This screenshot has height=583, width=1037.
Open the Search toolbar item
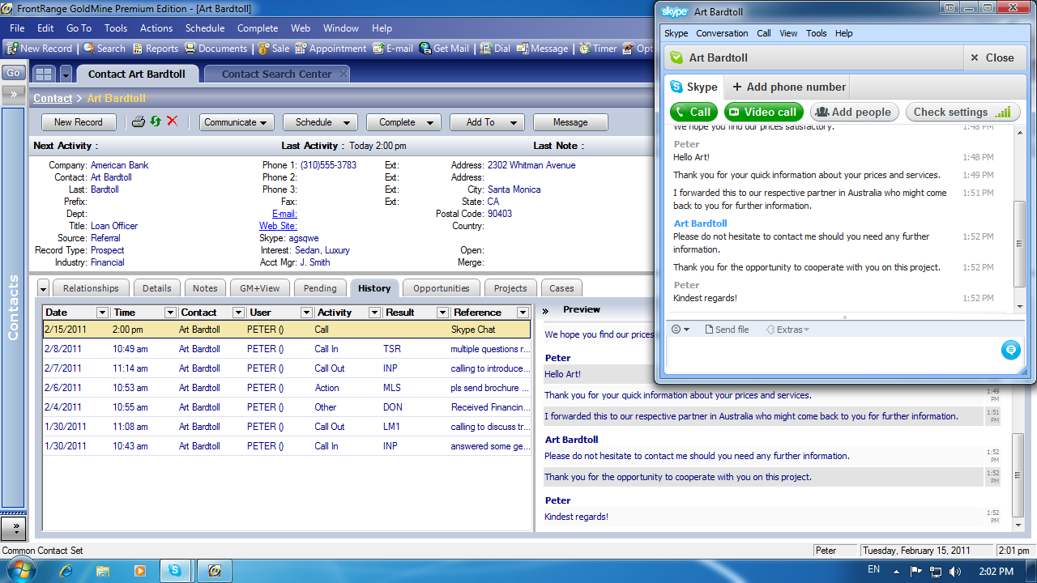pos(105,49)
